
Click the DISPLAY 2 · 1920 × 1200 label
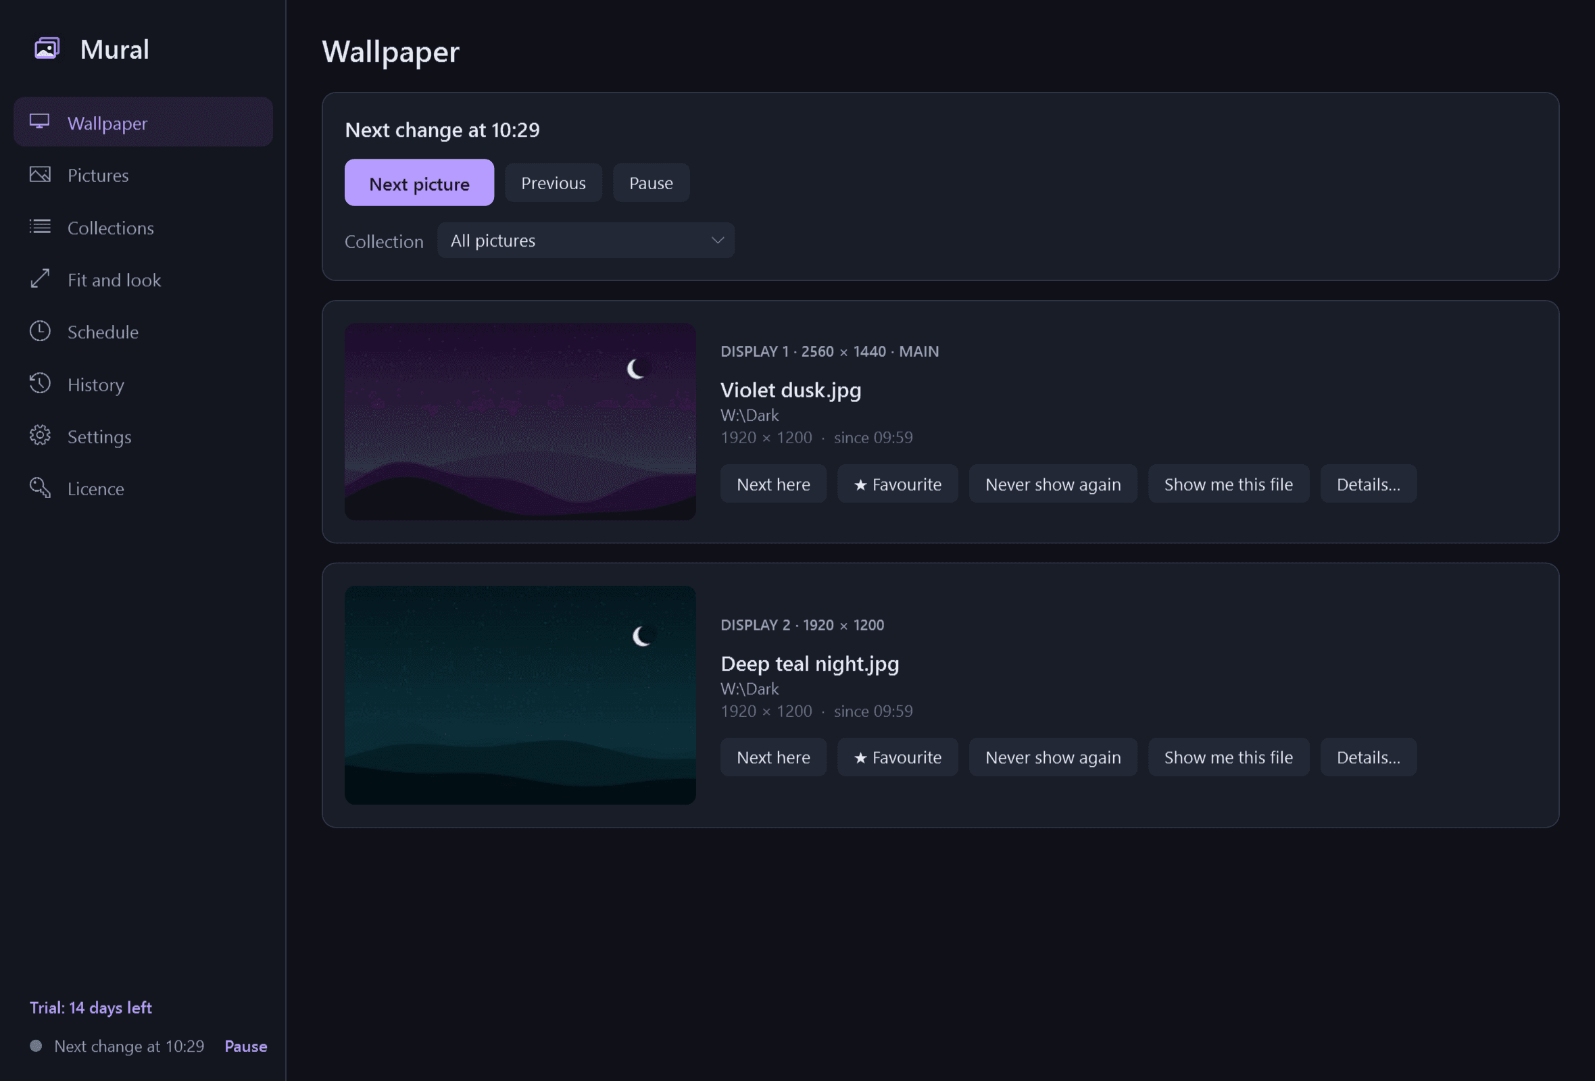click(x=802, y=625)
